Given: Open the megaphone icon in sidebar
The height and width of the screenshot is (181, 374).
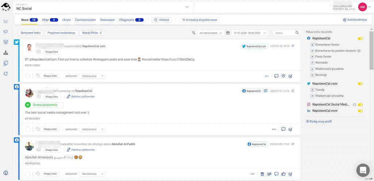Looking at the screenshot, I should (x=6, y=32).
